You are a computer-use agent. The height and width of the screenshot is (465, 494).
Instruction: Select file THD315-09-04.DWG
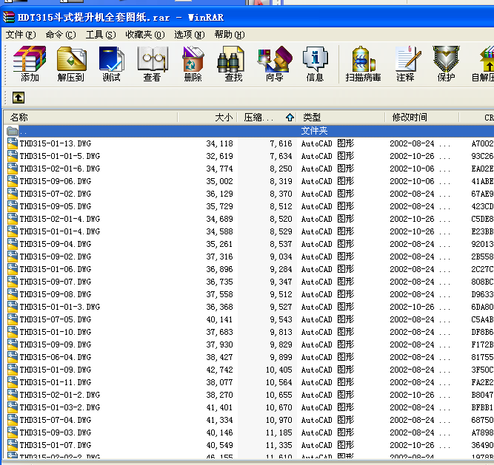click(56, 244)
